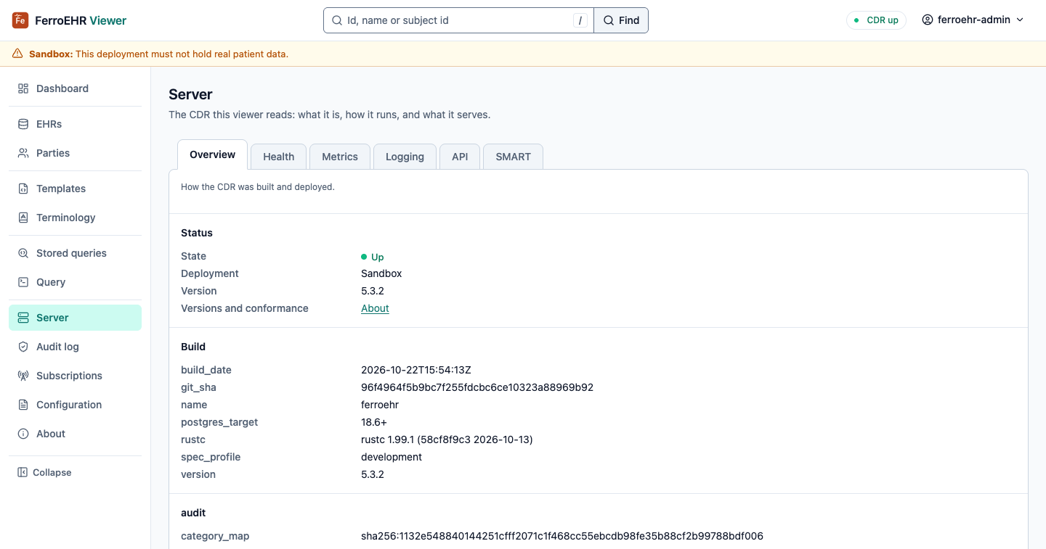Viewport: 1046px width, 549px height.
Task: Click the Find button
Action: click(621, 20)
